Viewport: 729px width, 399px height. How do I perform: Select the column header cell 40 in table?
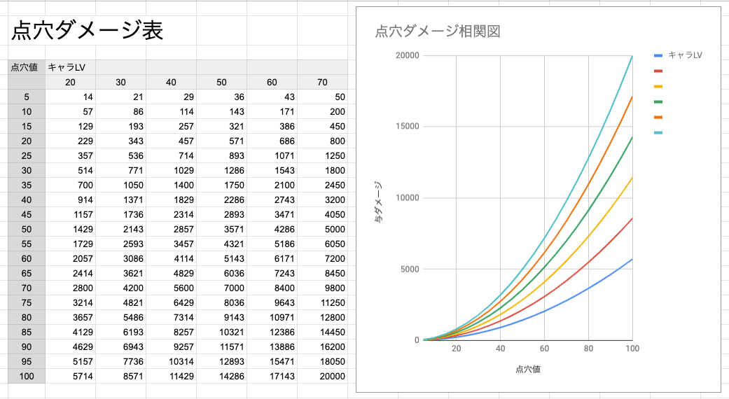(171, 82)
